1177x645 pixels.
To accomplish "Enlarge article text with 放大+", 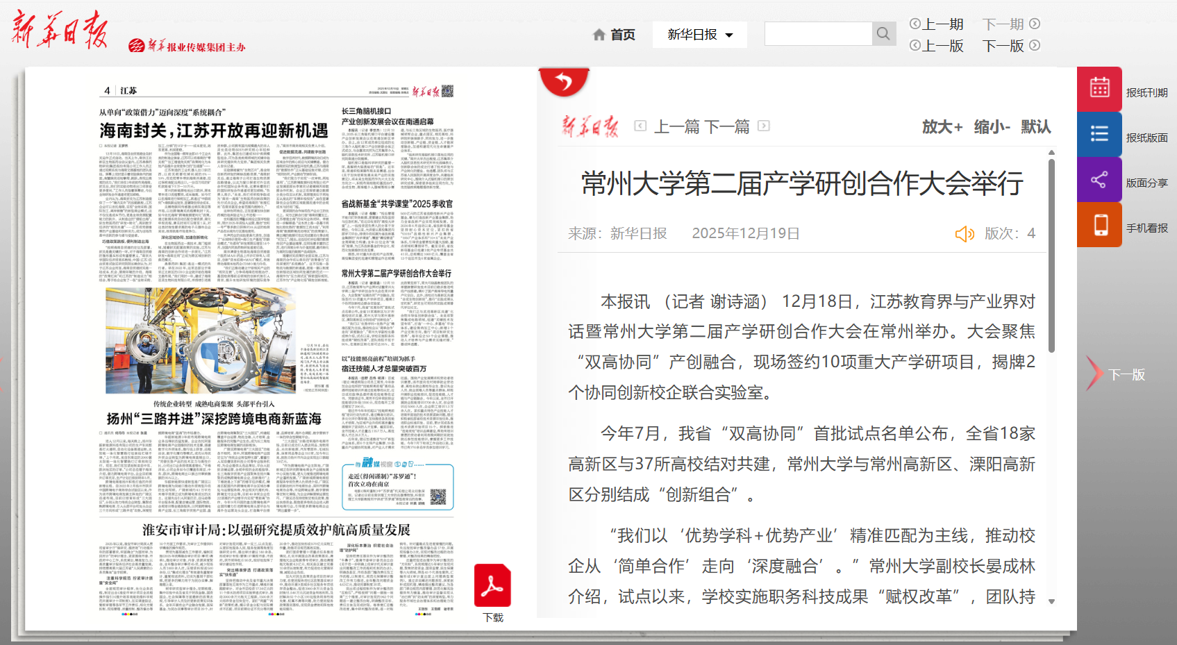I will tap(942, 127).
